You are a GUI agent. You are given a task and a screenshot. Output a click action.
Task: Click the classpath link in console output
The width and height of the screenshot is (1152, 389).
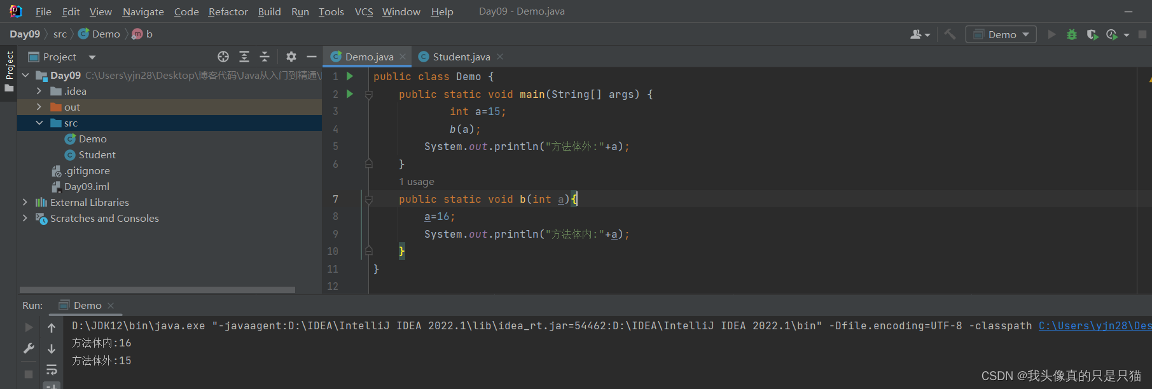(x=1095, y=325)
